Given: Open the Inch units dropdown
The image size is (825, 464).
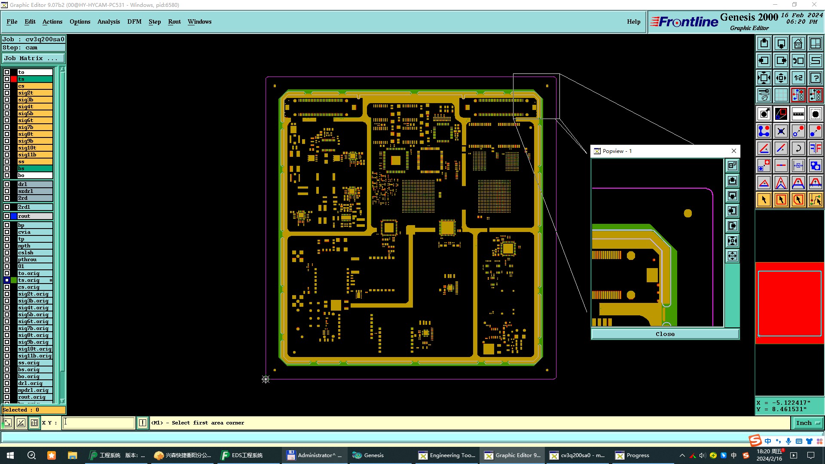Looking at the screenshot, I should tap(807, 423).
